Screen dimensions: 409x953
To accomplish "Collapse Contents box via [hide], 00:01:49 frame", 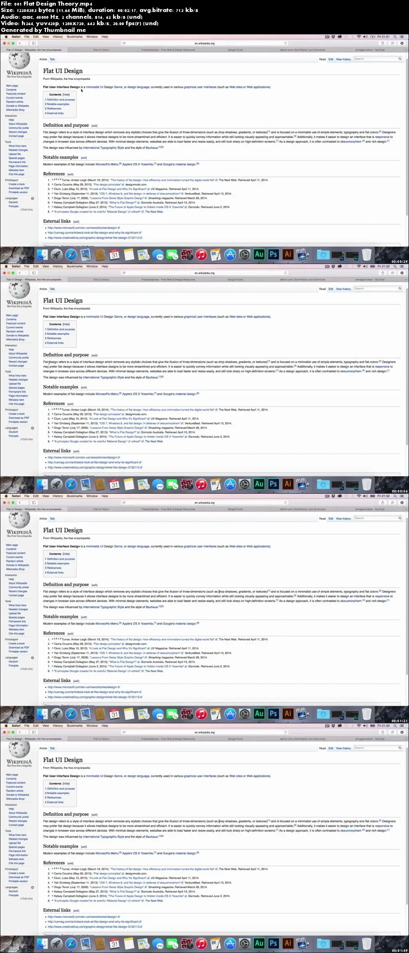I will (x=66, y=784).
